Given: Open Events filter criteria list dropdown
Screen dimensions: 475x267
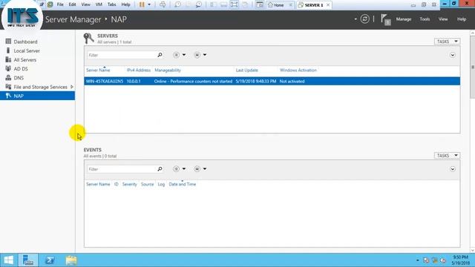Looking at the screenshot, I should [x=179, y=169].
